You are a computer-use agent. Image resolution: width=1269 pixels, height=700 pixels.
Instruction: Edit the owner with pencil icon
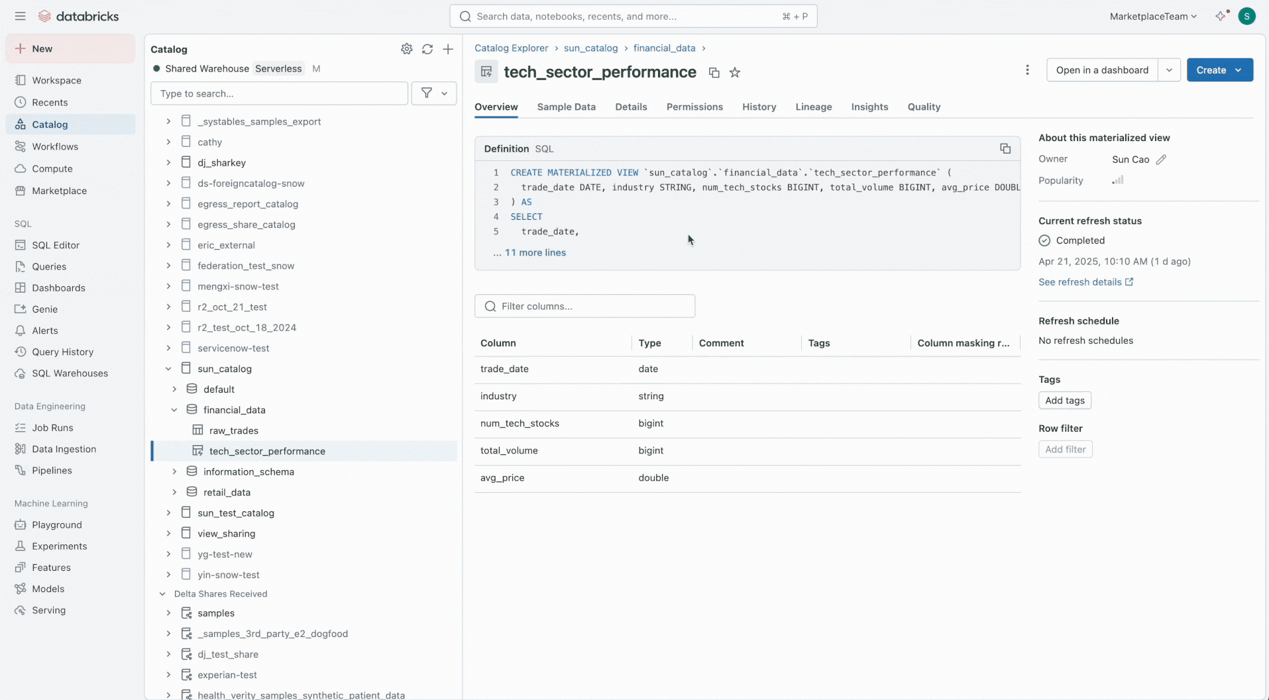(x=1161, y=160)
